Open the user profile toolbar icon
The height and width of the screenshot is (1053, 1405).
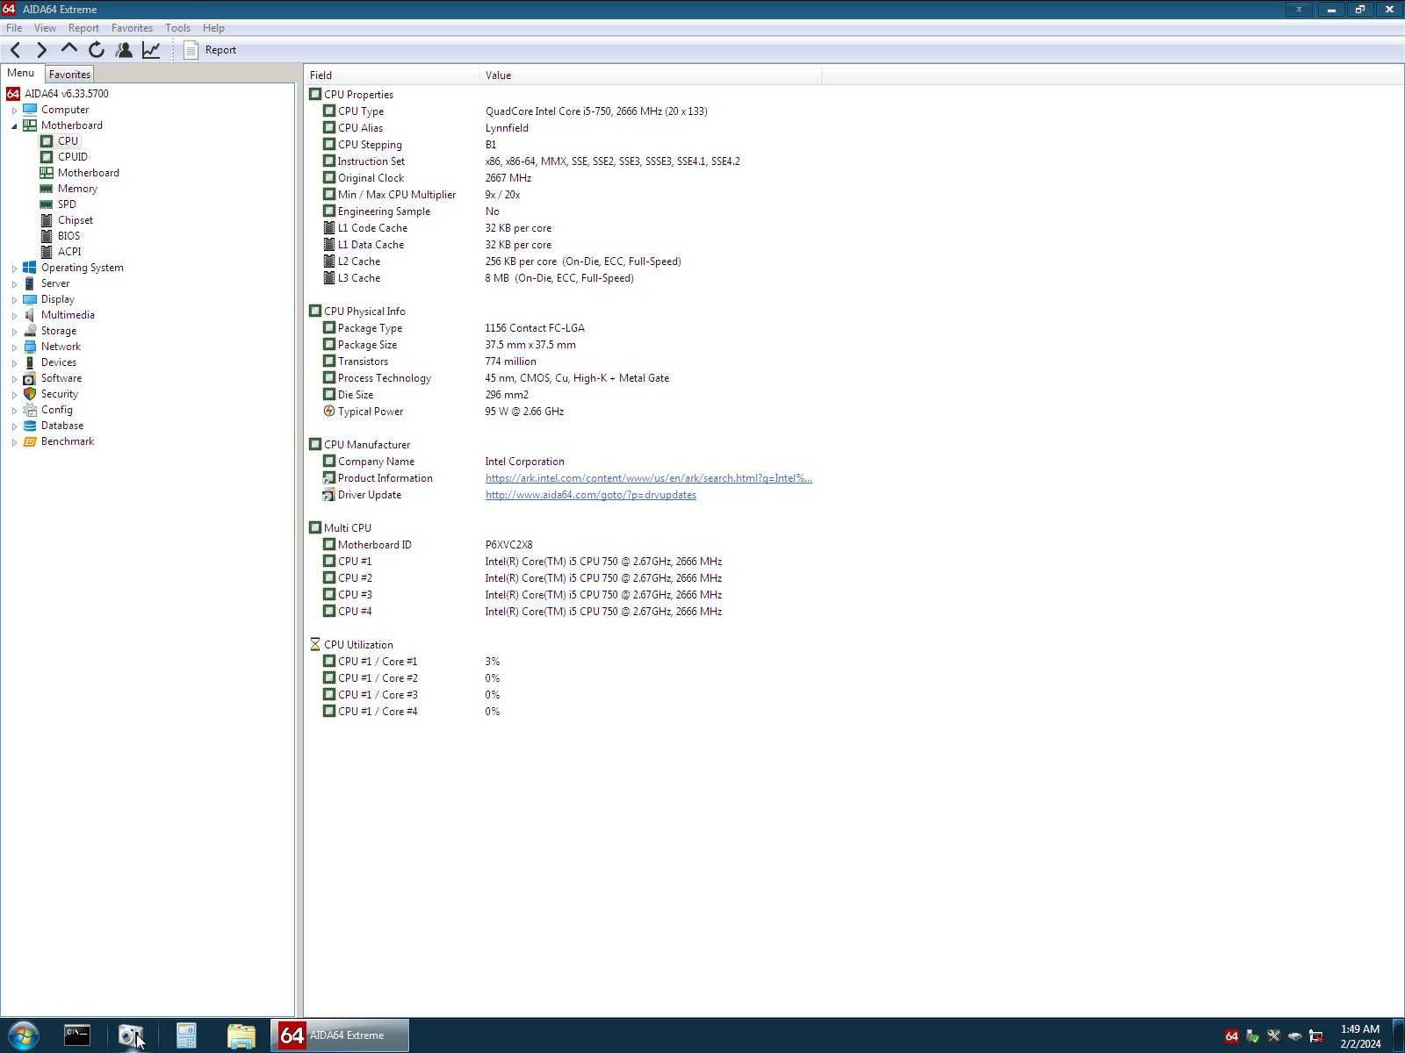pyautogui.click(x=124, y=50)
